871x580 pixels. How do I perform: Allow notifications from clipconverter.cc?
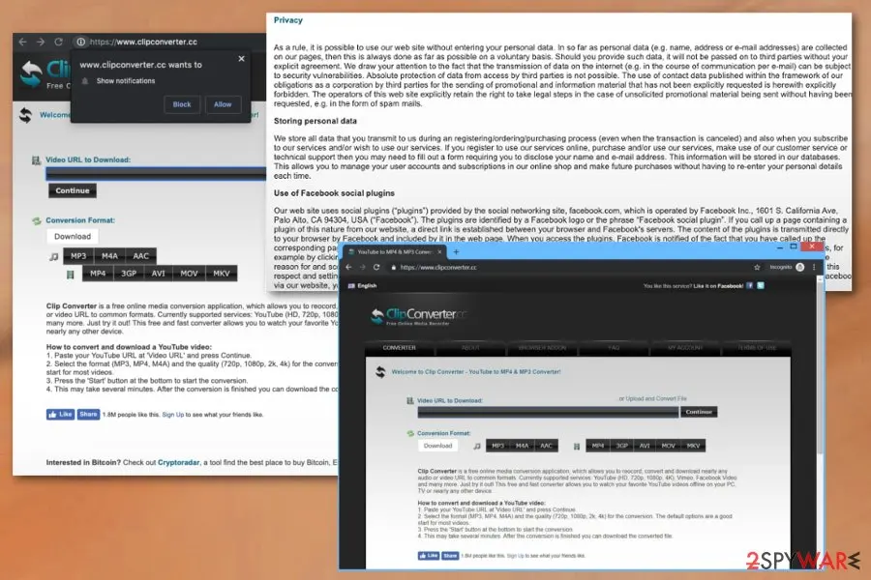[223, 104]
